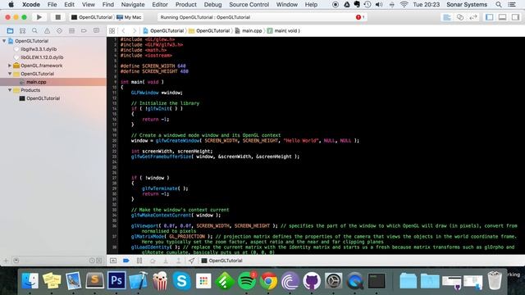525x295 pixels.
Task: Show the report navigator
Action: pyautogui.click(x=96, y=31)
